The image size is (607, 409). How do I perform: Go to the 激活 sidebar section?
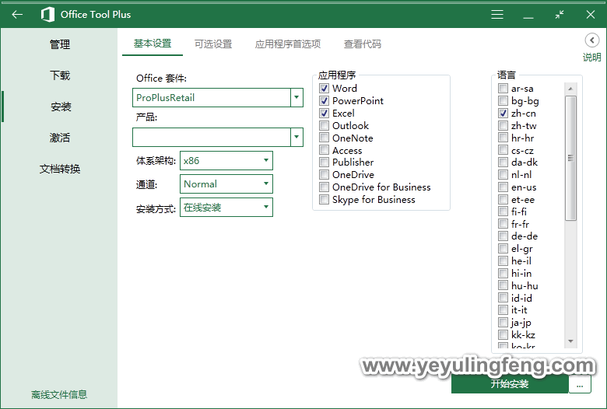pyautogui.click(x=60, y=138)
